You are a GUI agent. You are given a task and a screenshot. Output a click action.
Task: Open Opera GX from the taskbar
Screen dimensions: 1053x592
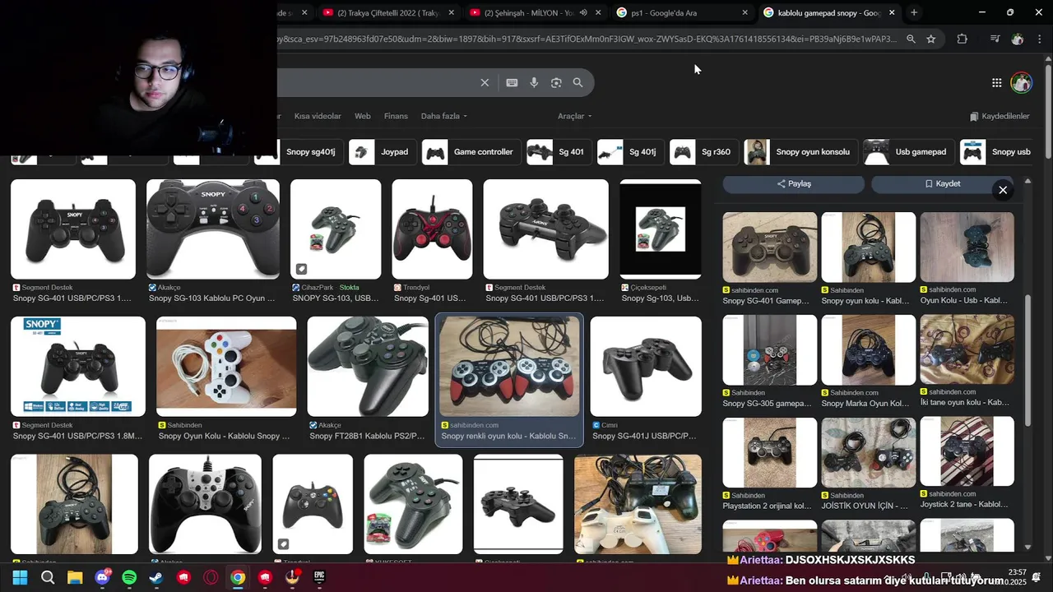(x=211, y=578)
